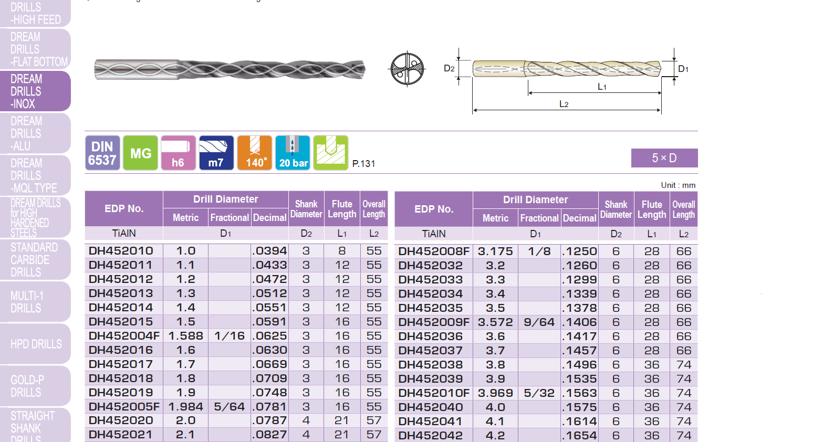Go to Standard Carbide Drills section
The width and height of the screenshot is (823, 442).
(35, 259)
